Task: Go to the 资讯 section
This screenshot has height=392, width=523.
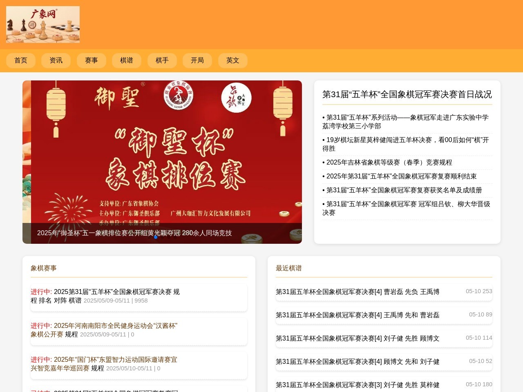Action: coord(56,60)
